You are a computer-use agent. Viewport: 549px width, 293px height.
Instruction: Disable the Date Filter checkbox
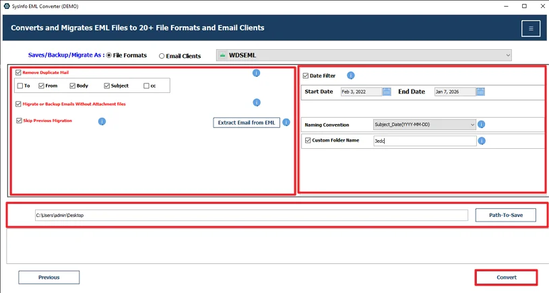pyautogui.click(x=306, y=75)
